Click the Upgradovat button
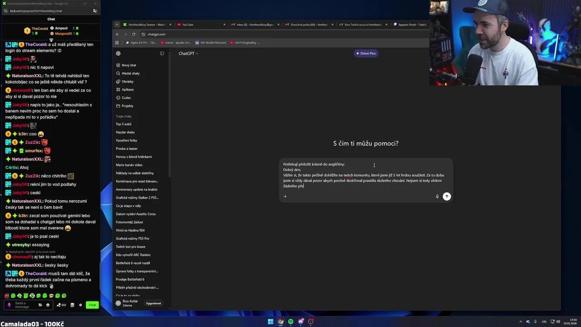 (153, 303)
